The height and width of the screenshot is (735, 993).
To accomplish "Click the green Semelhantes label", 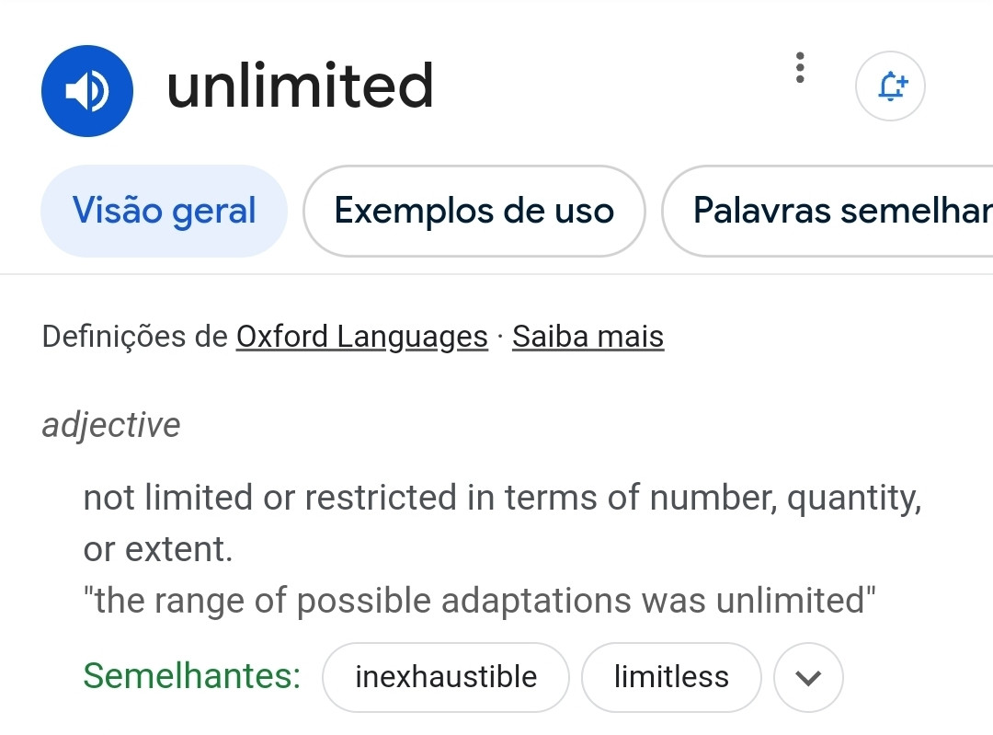I will click(192, 675).
